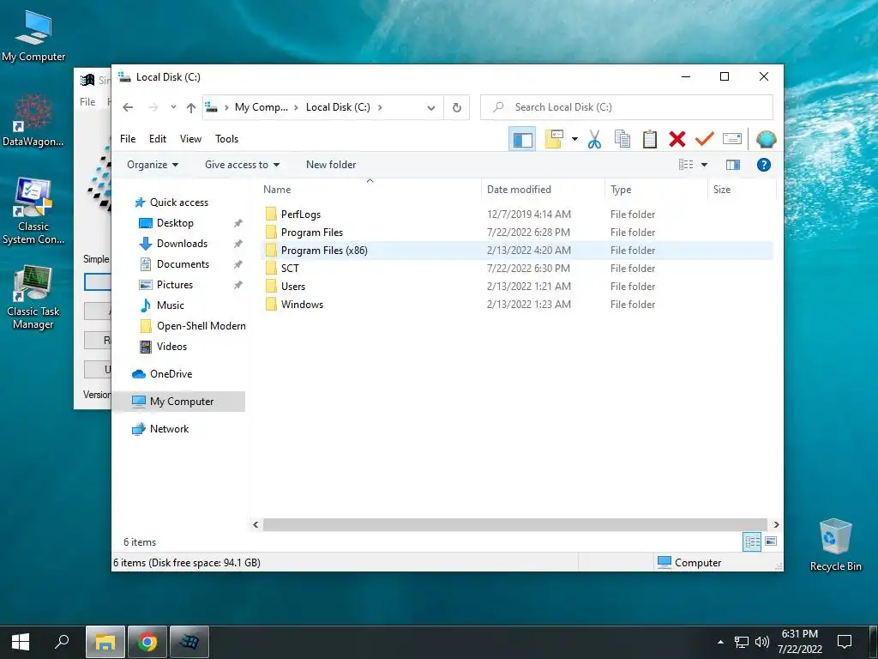This screenshot has height=659, width=878.
Task: Open the Tools menu
Action: 226,139
